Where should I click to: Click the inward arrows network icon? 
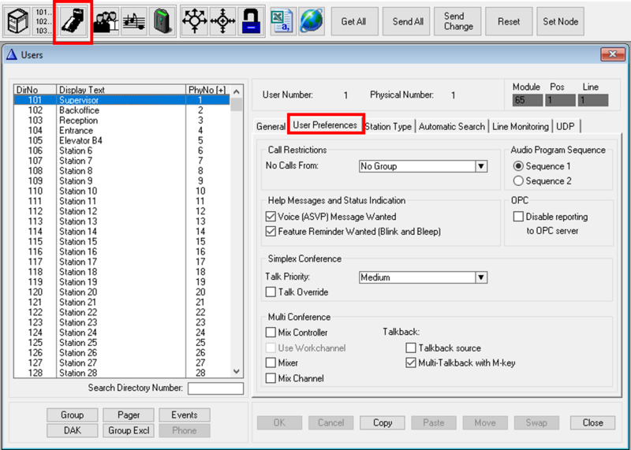(x=222, y=21)
